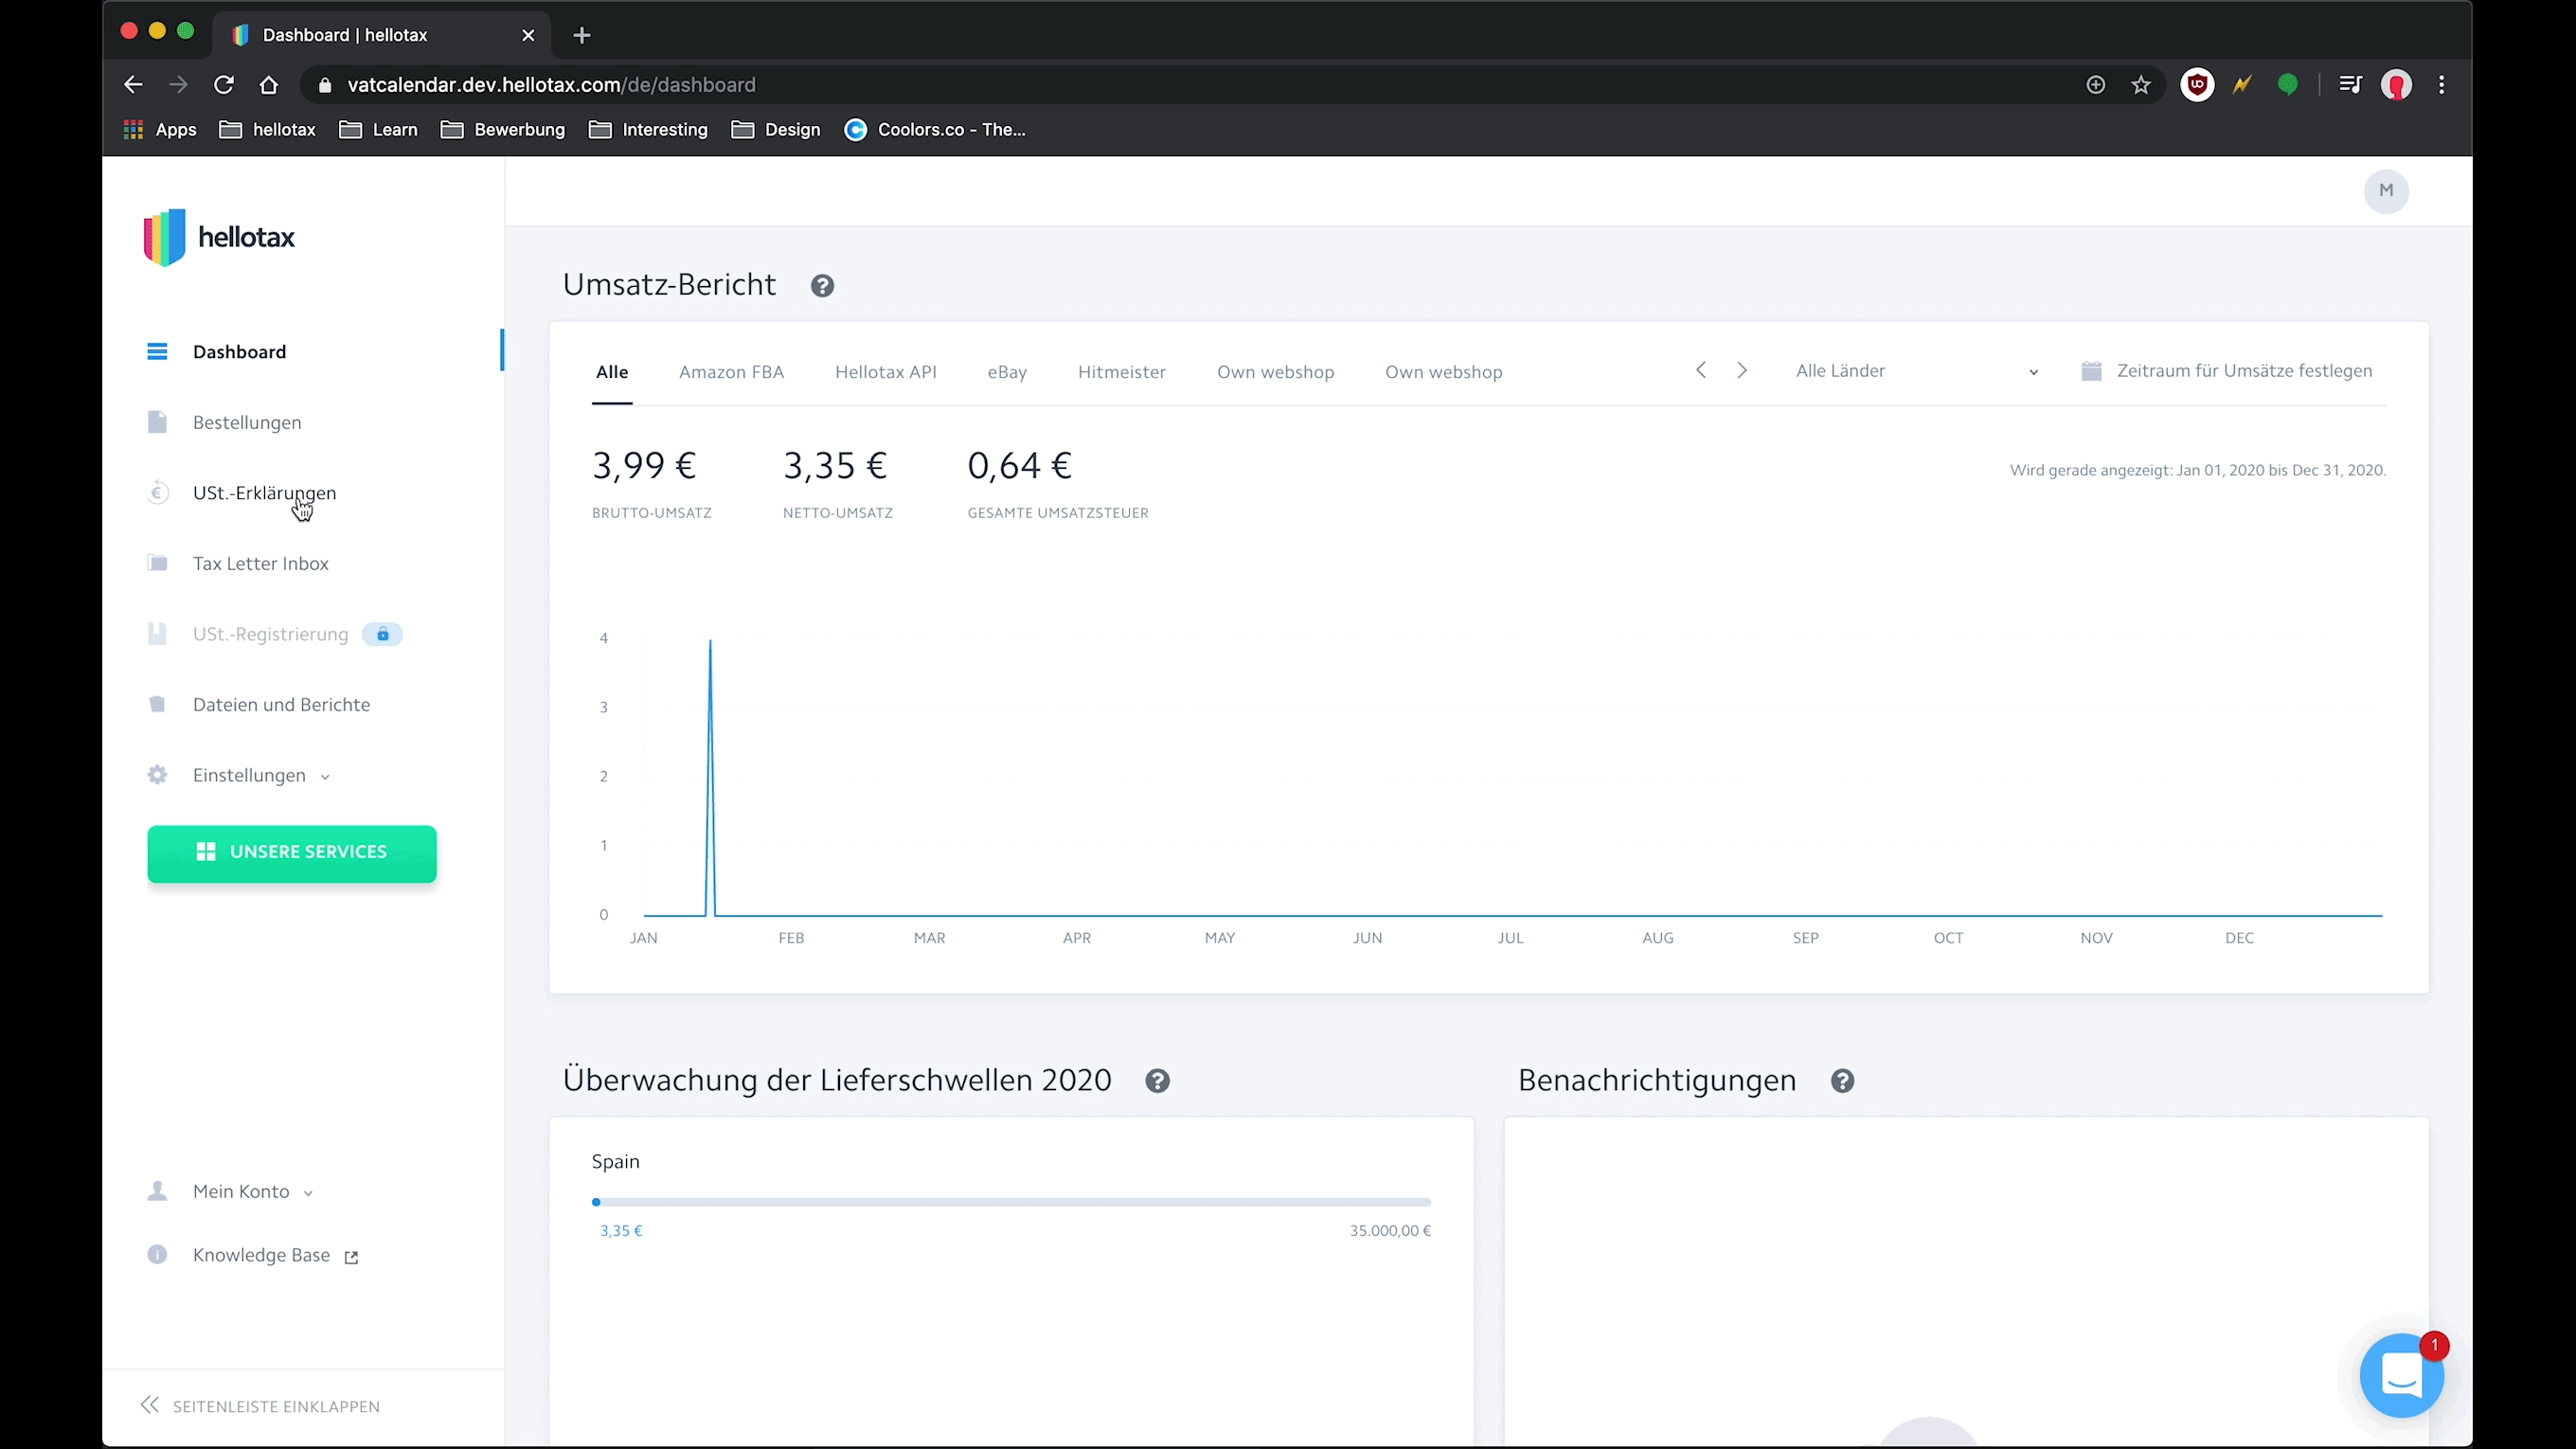The image size is (2576, 1449).
Task: Open Bestellungen in the sidebar
Action: [x=247, y=422]
